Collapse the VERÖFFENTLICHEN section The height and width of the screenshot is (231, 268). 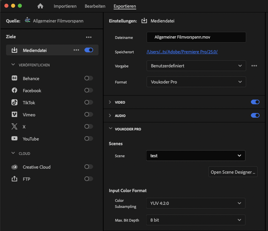(13, 65)
